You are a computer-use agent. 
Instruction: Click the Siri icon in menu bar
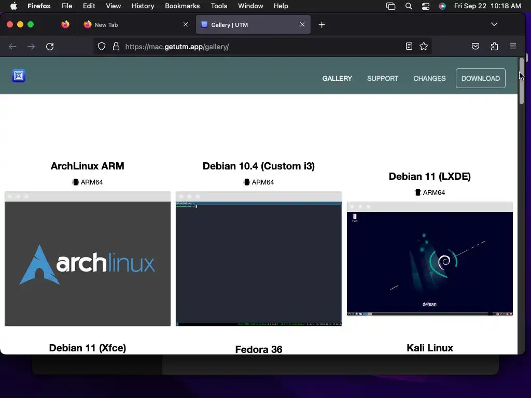tap(442, 6)
